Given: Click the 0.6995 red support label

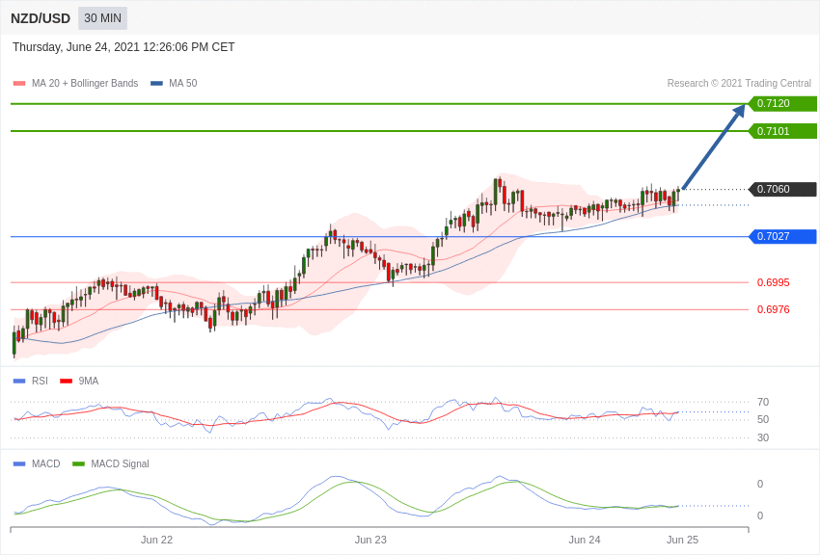Looking at the screenshot, I should (774, 282).
